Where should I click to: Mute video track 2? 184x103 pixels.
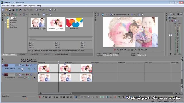(x=31, y=74)
